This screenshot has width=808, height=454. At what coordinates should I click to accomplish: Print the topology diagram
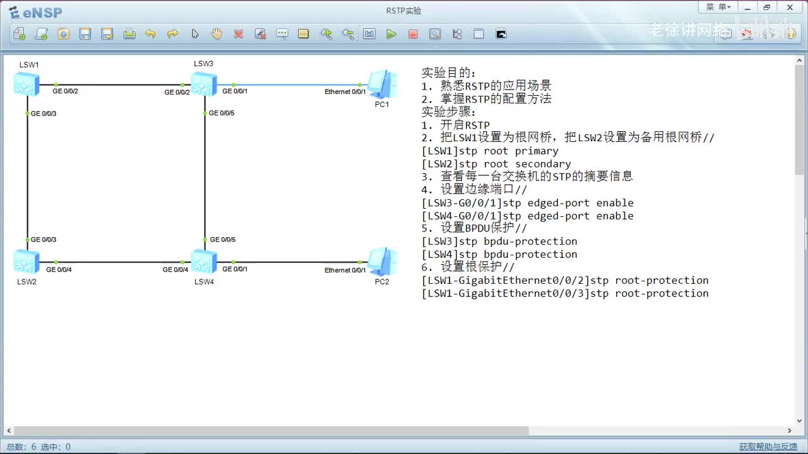129,34
